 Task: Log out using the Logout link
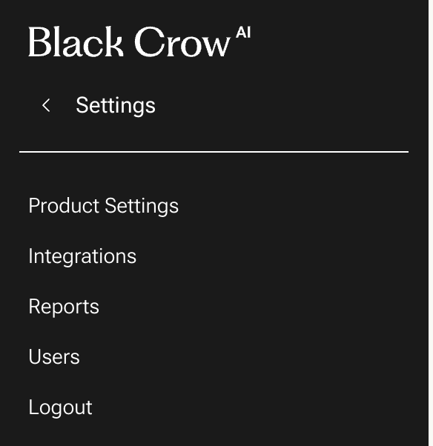pyautogui.click(x=60, y=408)
